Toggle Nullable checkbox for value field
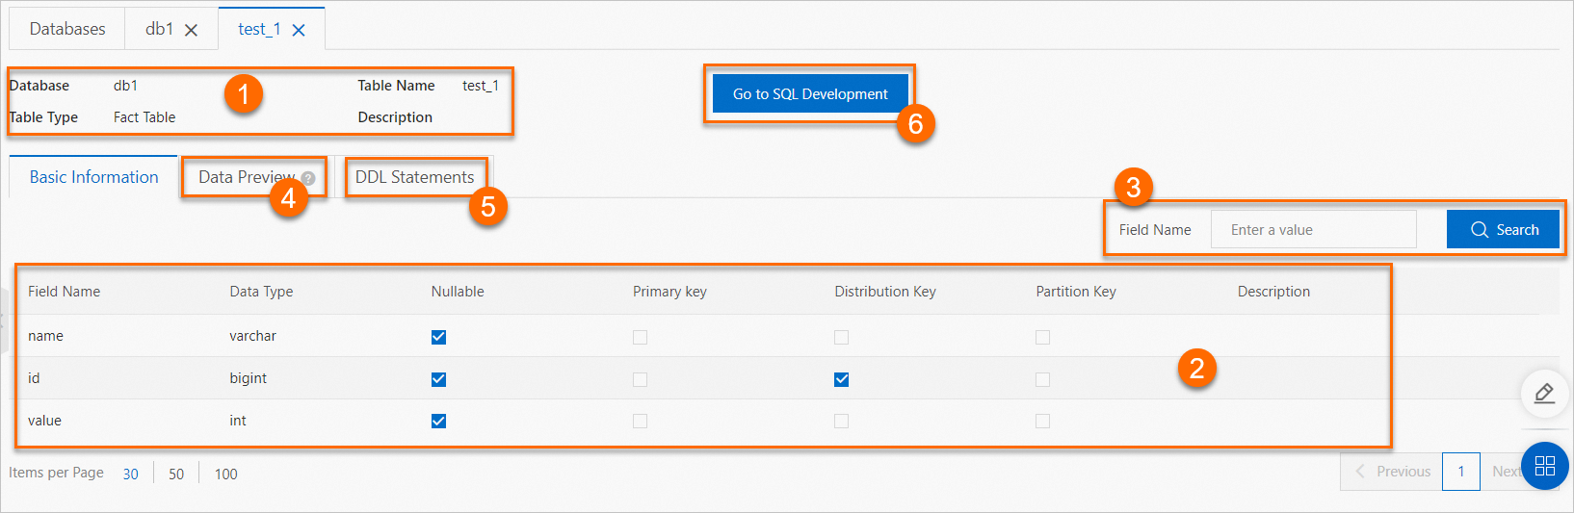The image size is (1574, 513). (438, 421)
